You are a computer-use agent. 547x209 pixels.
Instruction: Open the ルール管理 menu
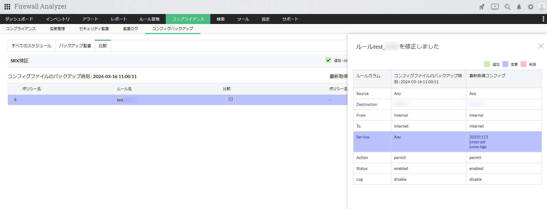[x=149, y=19]
